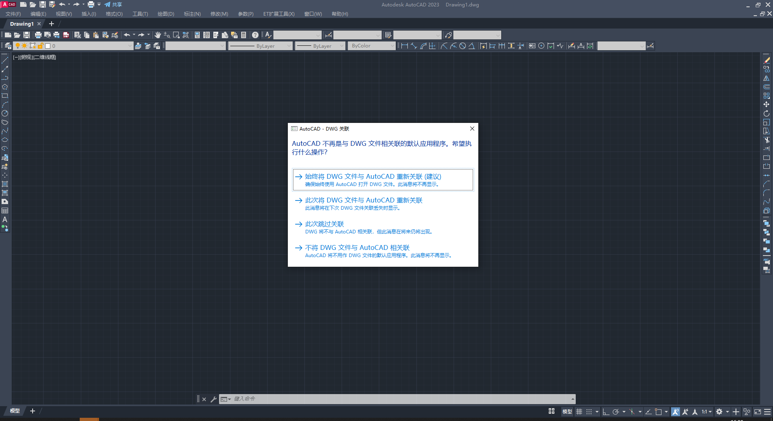Screen dimensions: 773x421
Task: Select the Circle draw tool
Action: [x=5, y=114]
